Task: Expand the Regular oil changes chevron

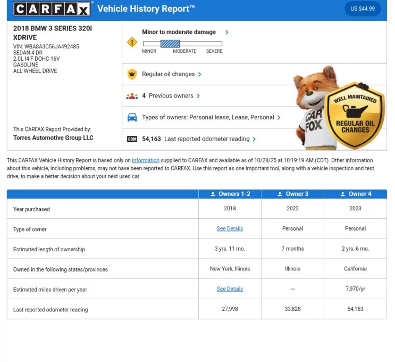Action: [200, 75]
